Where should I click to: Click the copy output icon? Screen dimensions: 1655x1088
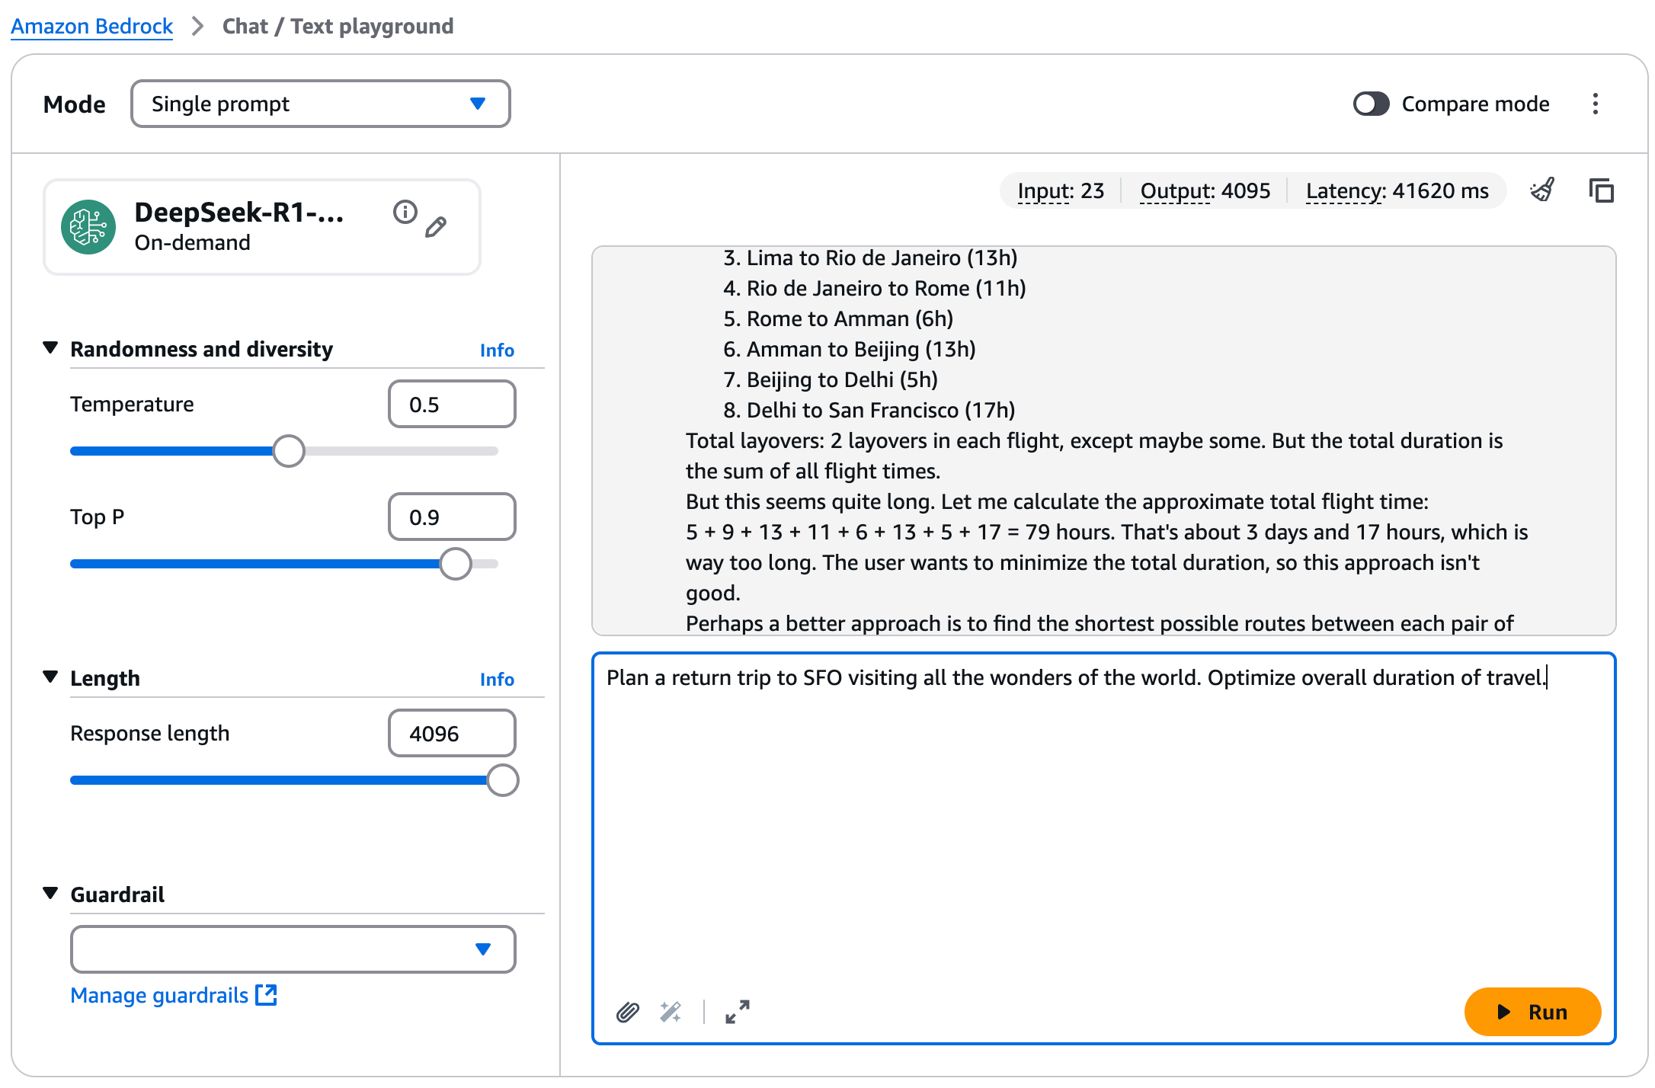coord(1601,191)
